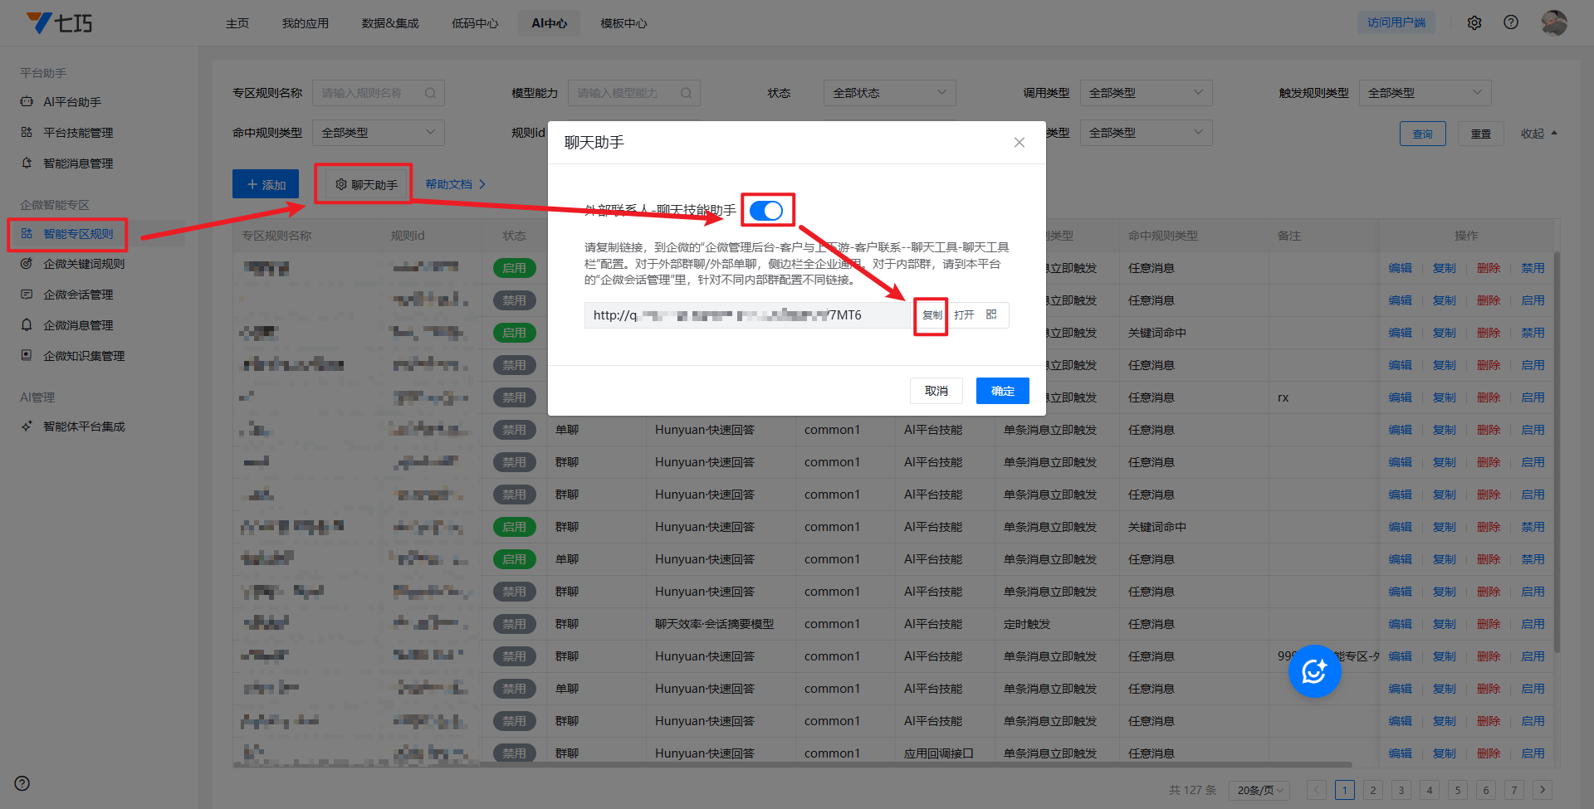
Task: Toggle the 外部联系人-聊天技能助手 switch
Action: 765,211
